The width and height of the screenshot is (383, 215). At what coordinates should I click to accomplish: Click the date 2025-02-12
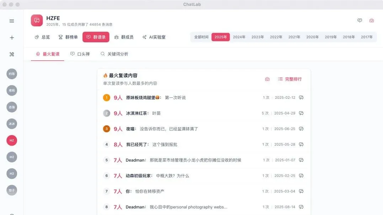pyautogui.click(x=285, y=98)
